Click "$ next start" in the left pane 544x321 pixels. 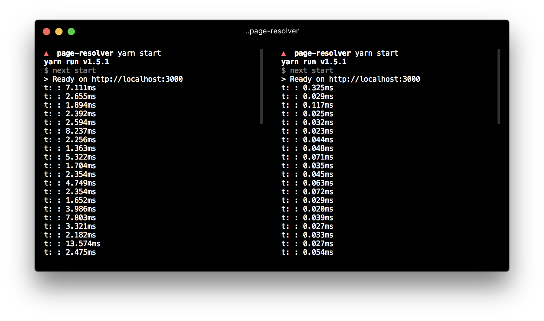click(70, 71)
